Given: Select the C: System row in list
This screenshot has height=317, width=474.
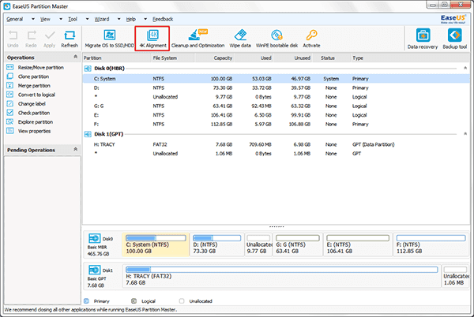Looking at the screenshot, I should (x=276, y=79).
